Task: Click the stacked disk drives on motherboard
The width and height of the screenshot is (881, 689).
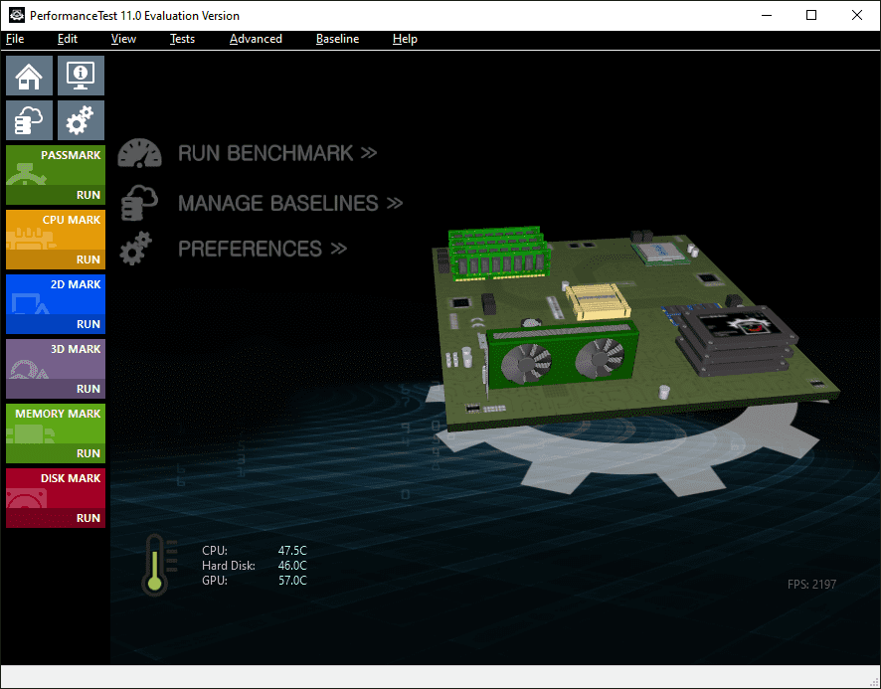Action: pyautogui.click(x=736, y=340)
